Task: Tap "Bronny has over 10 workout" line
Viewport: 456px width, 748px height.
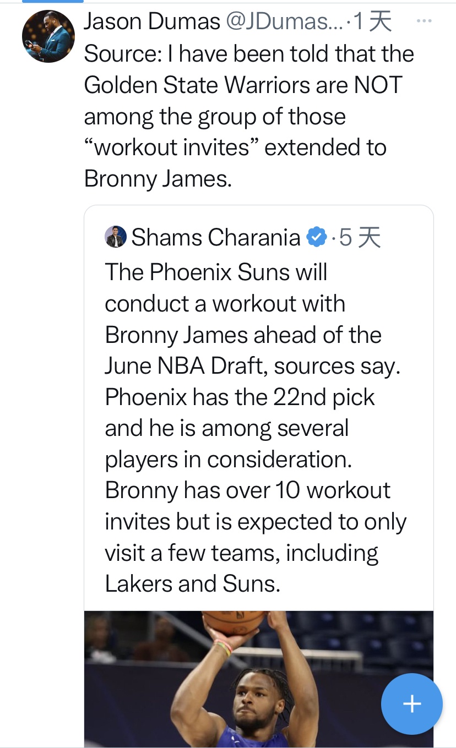Action: (248, 490)
